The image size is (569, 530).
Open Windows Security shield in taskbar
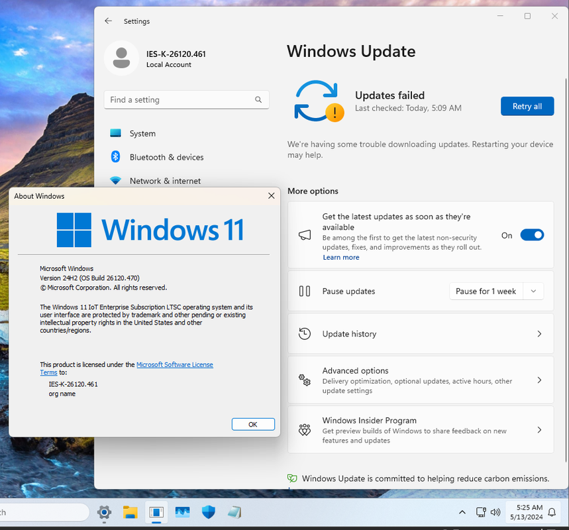click(x=208, y=512)
